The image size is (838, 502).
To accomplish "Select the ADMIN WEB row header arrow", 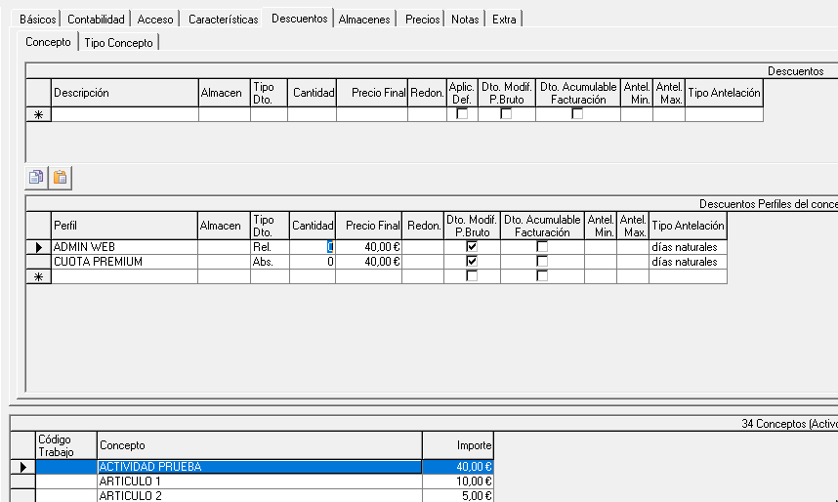I will click(38, 247).
